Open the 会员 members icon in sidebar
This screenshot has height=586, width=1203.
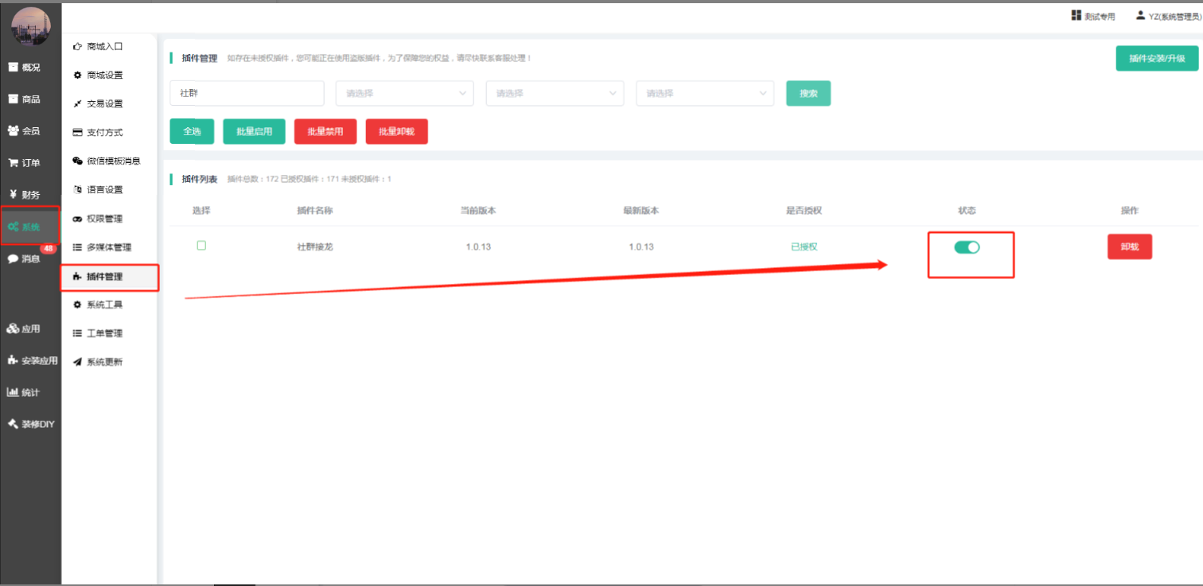14,131
